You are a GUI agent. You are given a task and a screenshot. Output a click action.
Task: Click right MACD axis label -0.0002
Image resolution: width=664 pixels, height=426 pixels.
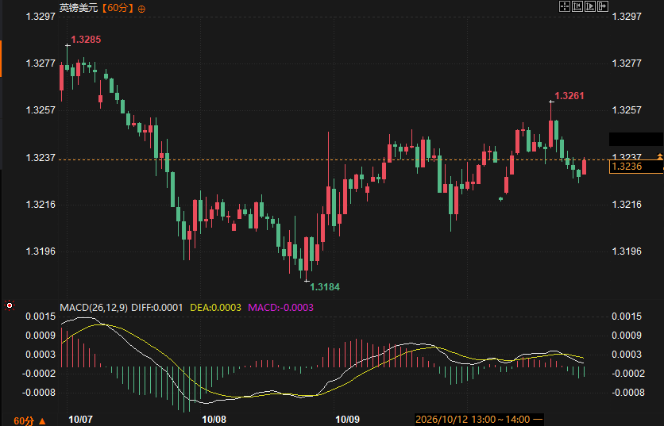[x=628, y=374]
